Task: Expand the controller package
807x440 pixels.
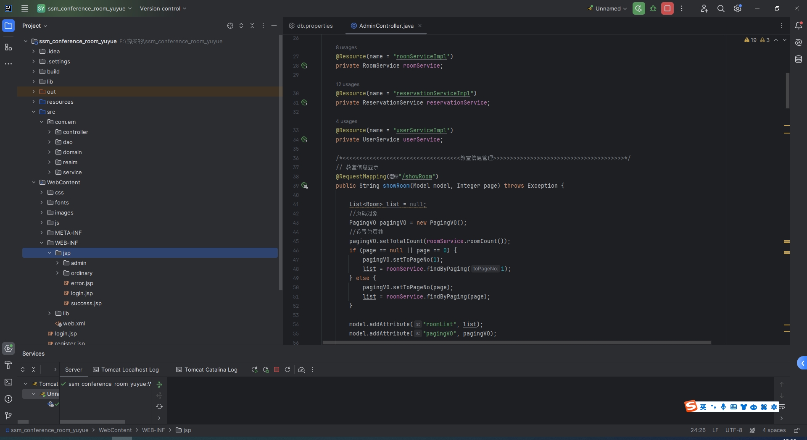Action: [50, 132]
